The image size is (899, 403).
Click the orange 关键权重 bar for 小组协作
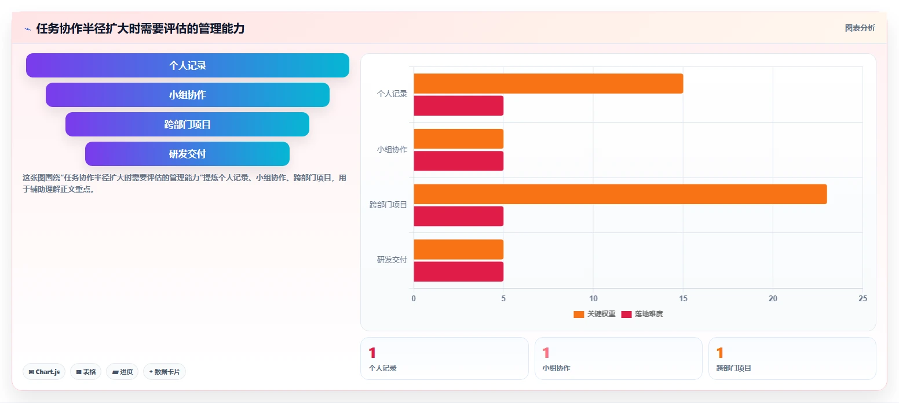click(x=458, y=139)
